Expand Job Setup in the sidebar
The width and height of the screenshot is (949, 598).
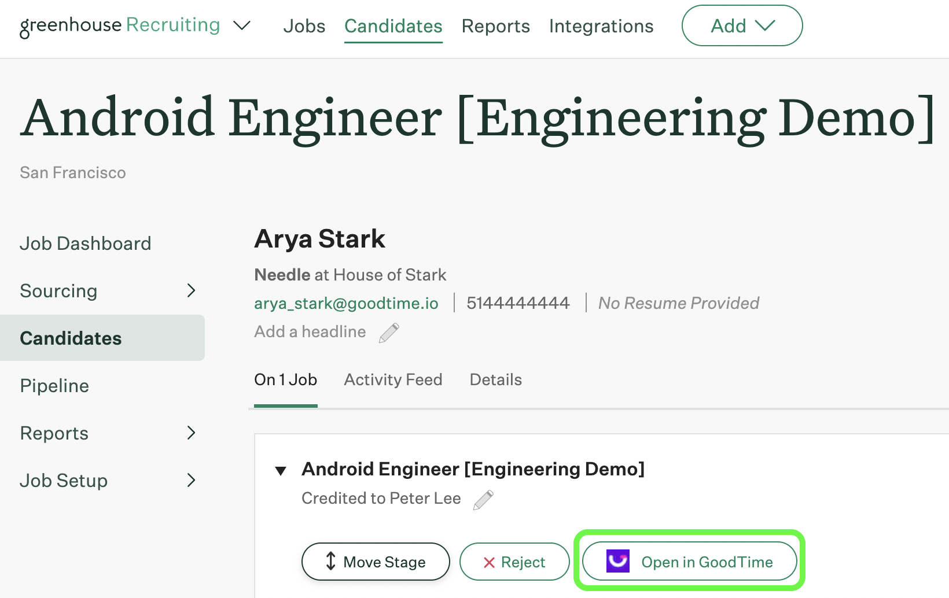click(x=191, y=480)
